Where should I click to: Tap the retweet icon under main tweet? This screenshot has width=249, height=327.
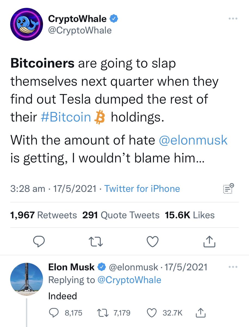click(96, 242)
